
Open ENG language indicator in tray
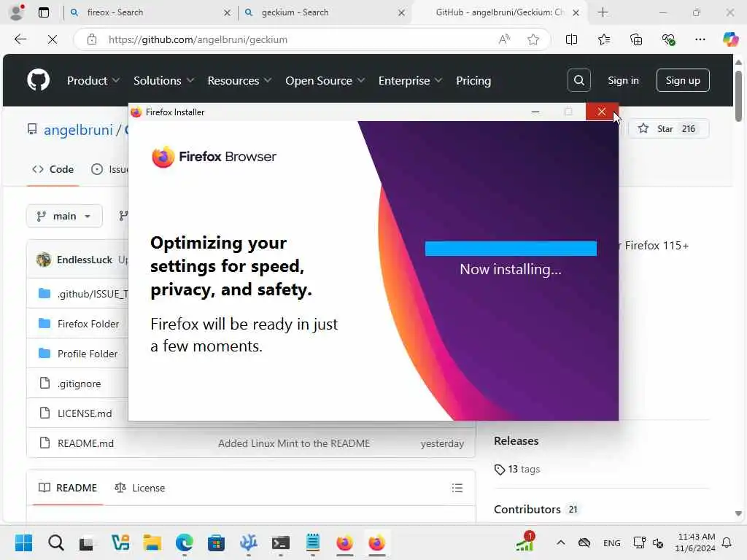612,542
